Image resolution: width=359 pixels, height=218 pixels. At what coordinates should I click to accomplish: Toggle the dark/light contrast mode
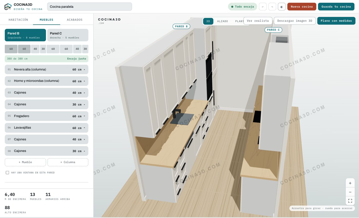(x=282, y=7)
